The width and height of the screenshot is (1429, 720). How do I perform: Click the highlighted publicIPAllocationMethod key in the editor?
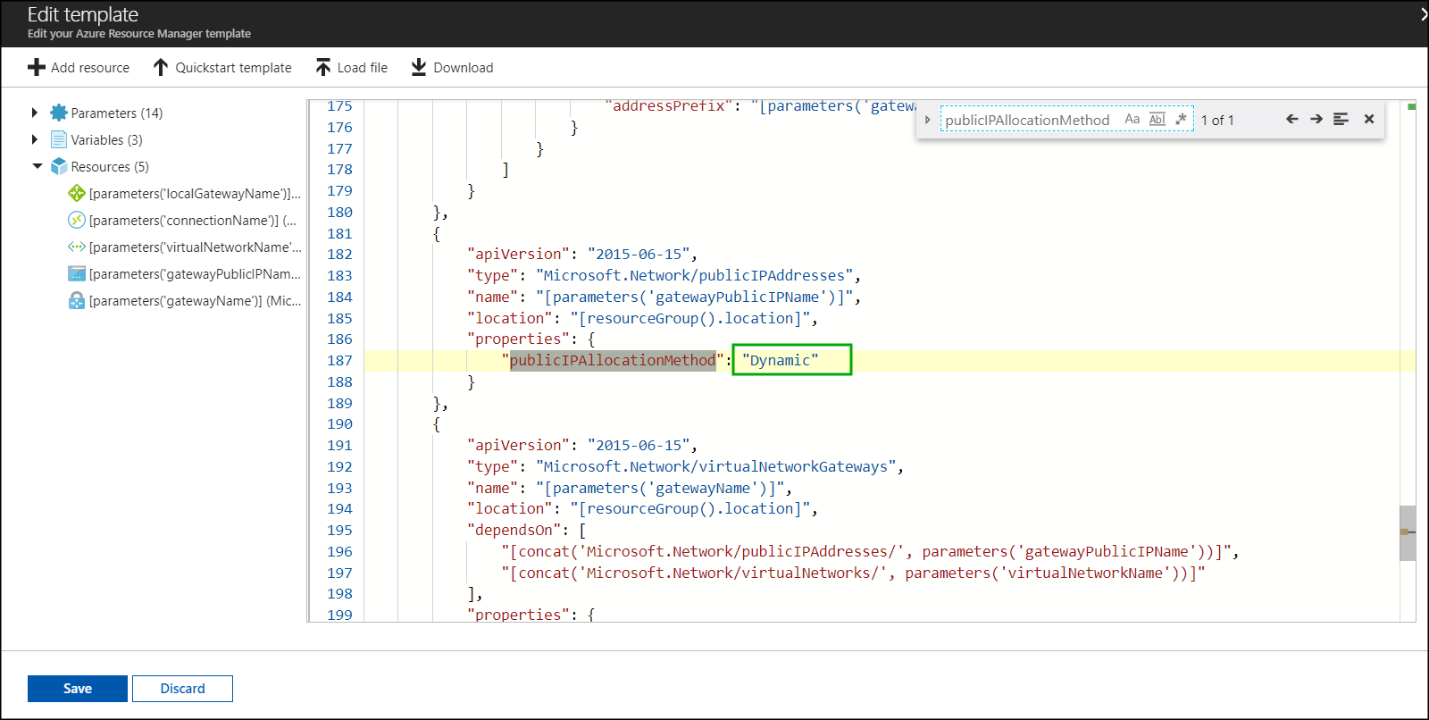(613, 360)
